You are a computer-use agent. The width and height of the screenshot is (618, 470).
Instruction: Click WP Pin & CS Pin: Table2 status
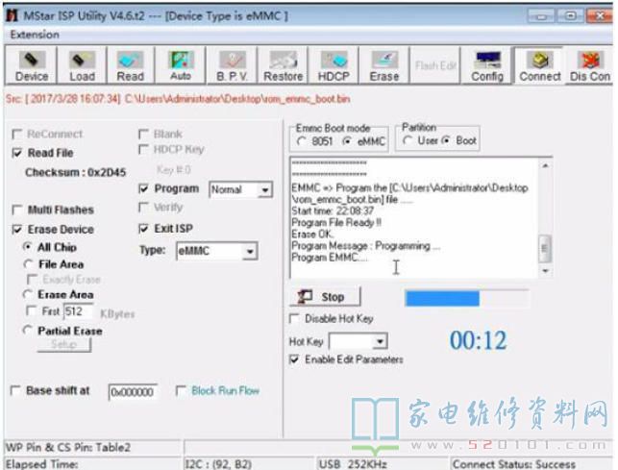(x=68, y=448)
